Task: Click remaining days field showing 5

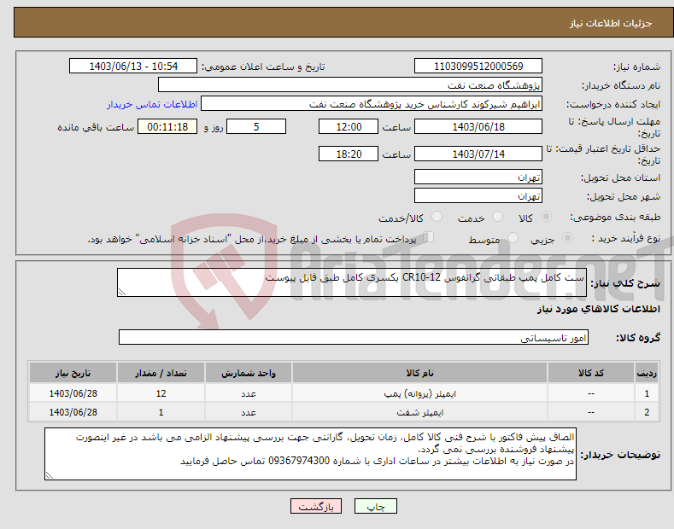Action: 256,126
